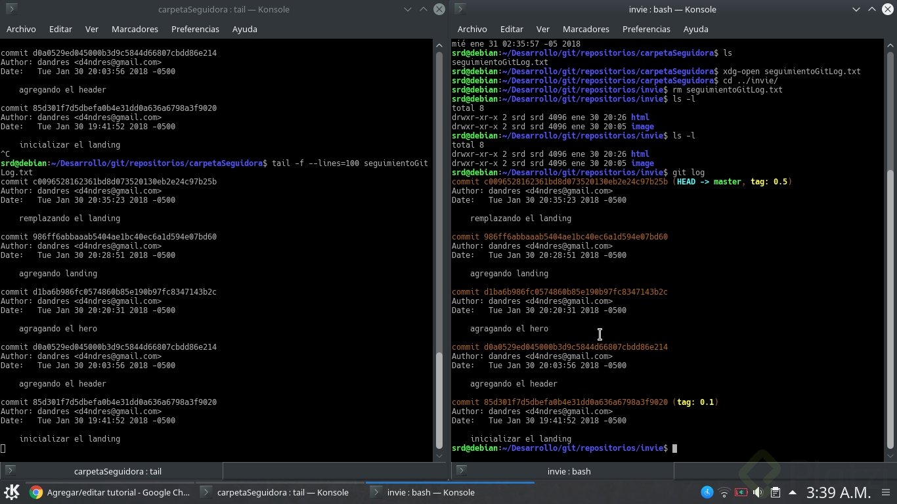Click 'agragando el hero' in invie terminal

coord(509,329)
